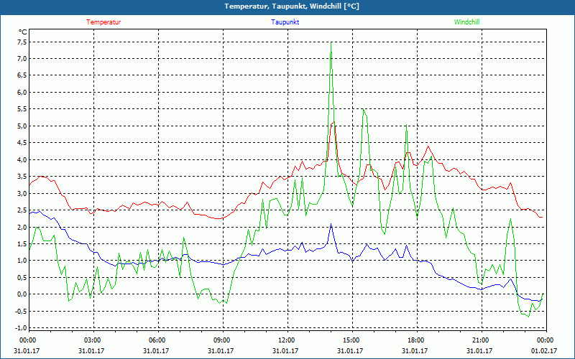Click the 18:00 time label
The image size is (575, 359).
pyautogui.click(x=416, y=340)
